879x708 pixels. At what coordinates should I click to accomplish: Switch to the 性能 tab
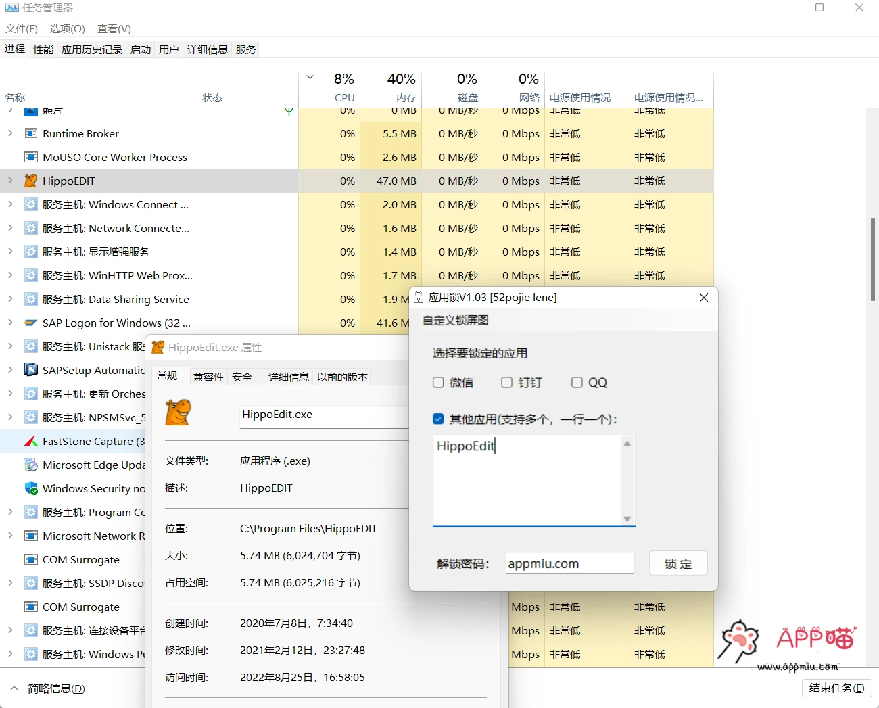point(43,49)
